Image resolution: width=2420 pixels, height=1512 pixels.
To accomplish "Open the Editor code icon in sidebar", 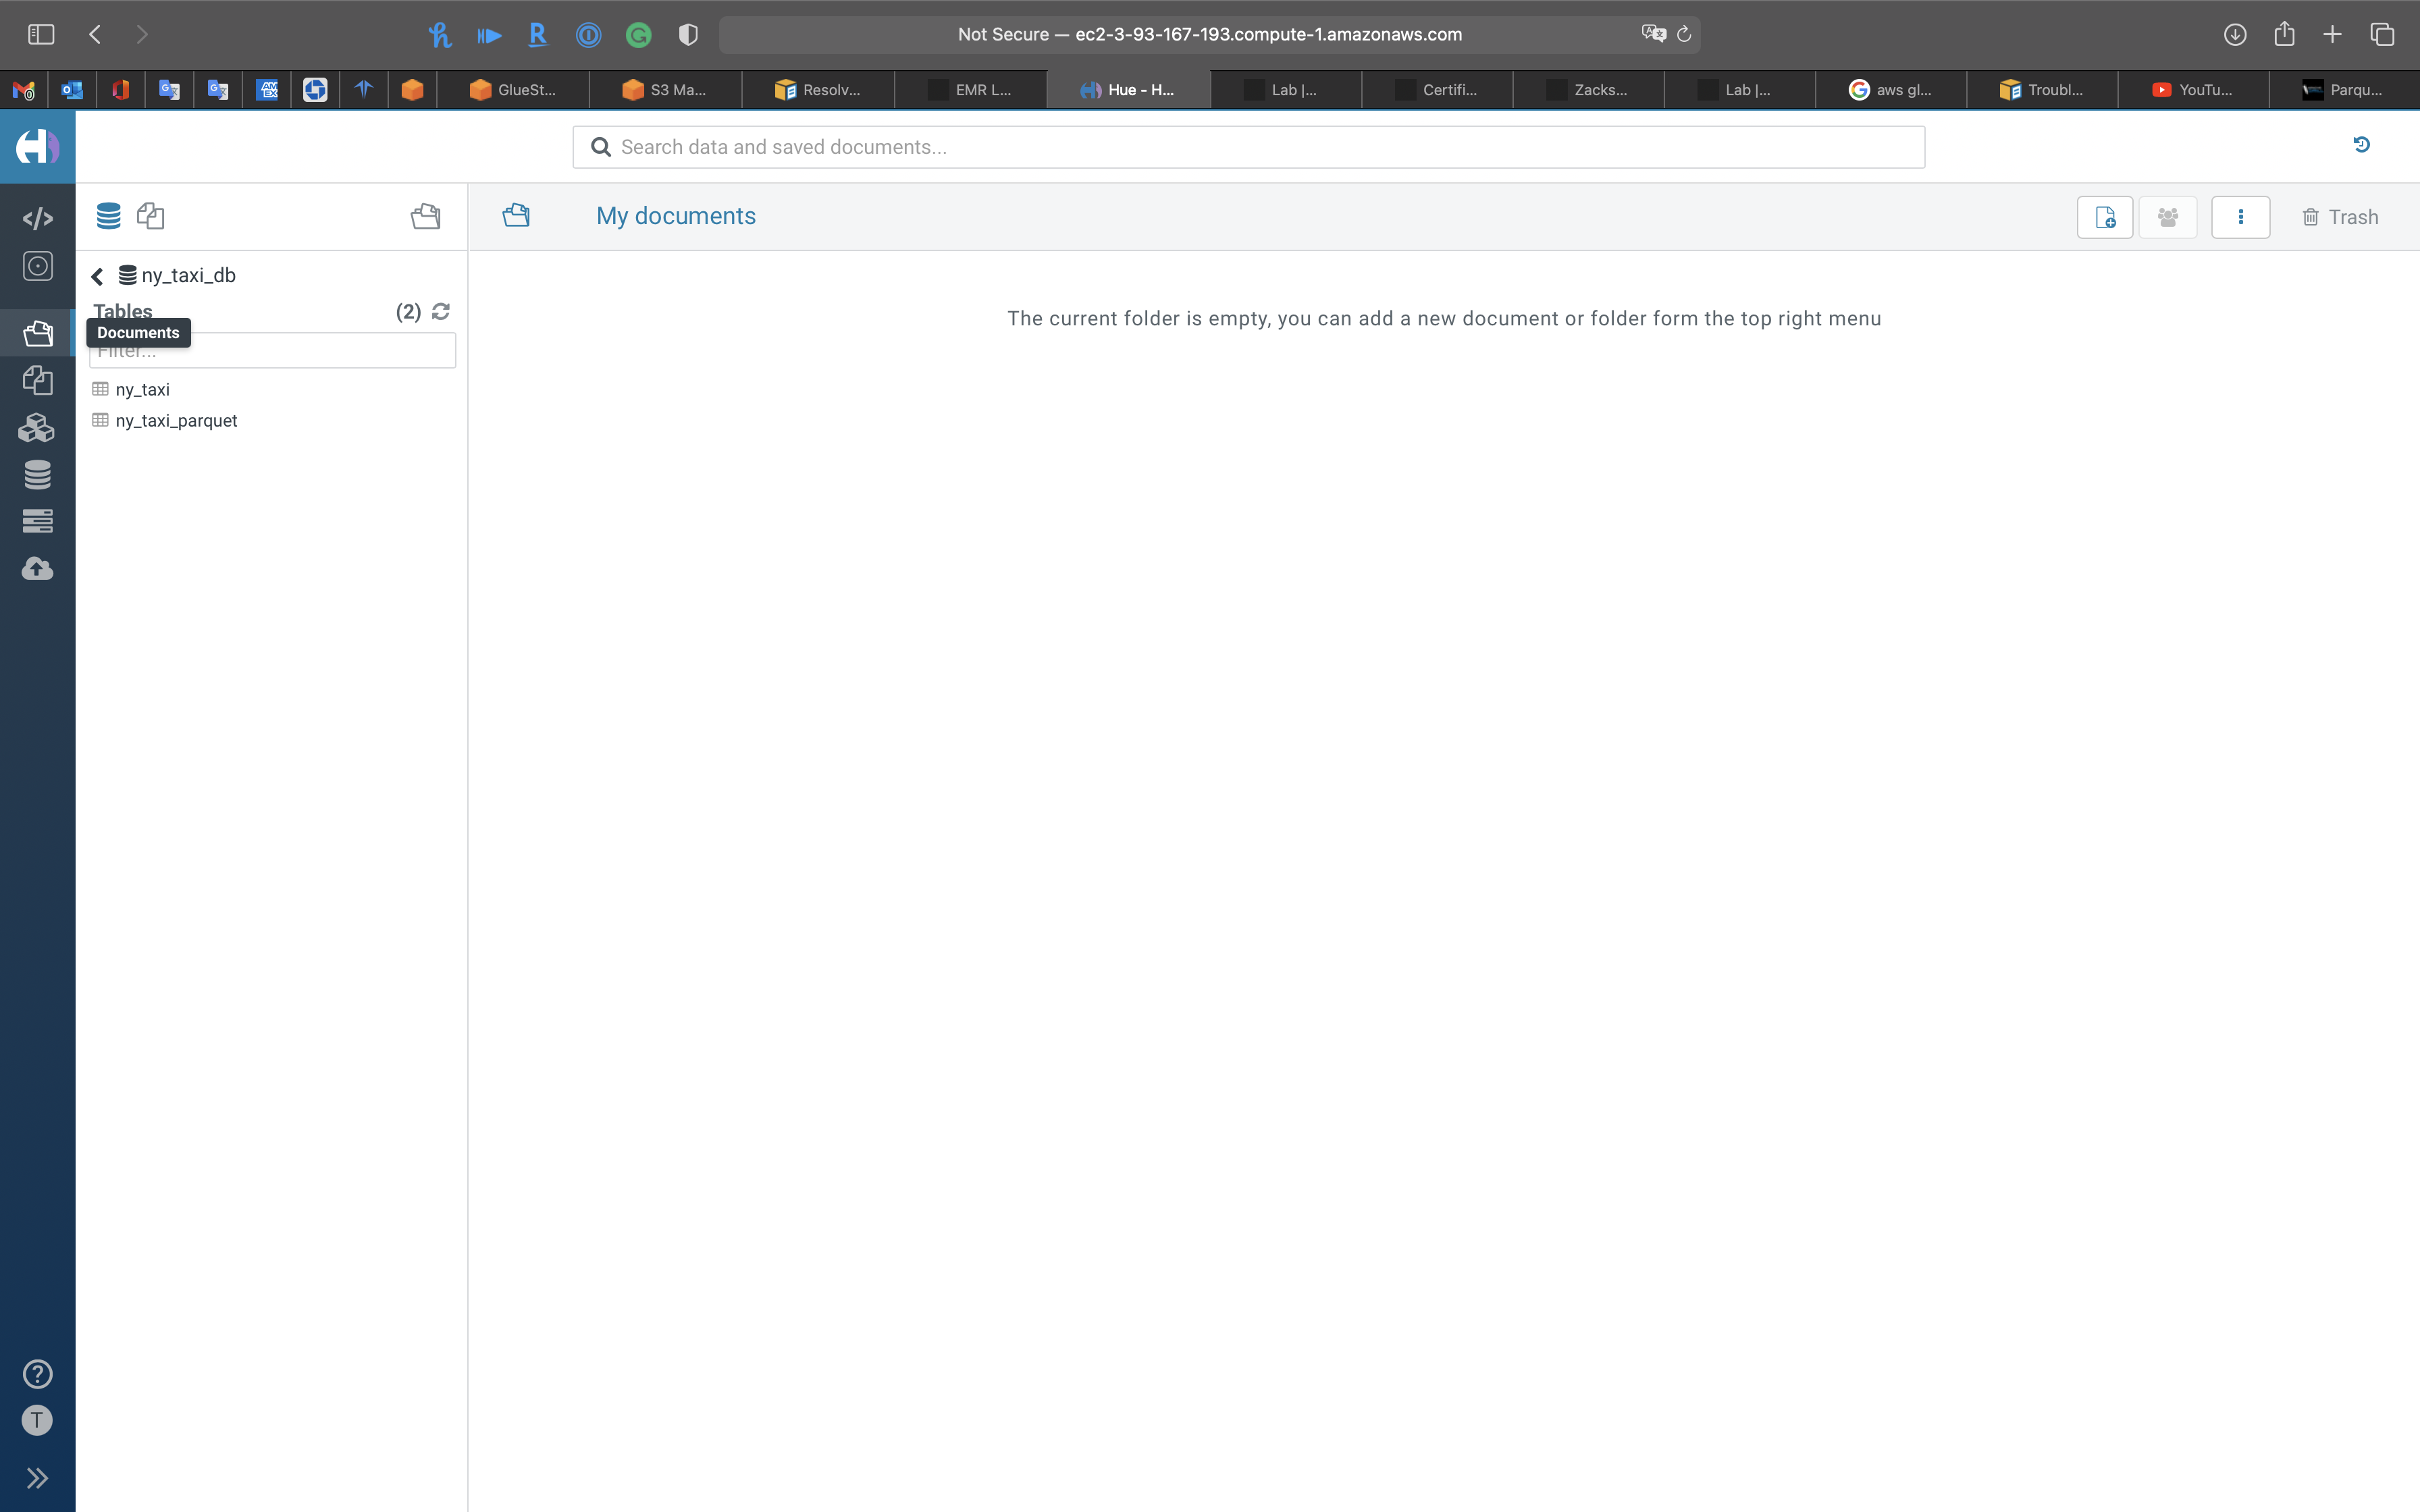I will pyautogui.click(x=37, y=218).
